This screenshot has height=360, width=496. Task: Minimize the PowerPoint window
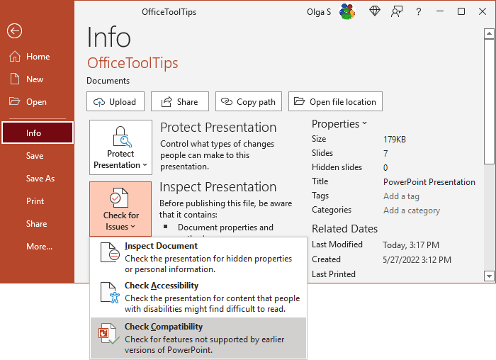(x=440, y=12)
